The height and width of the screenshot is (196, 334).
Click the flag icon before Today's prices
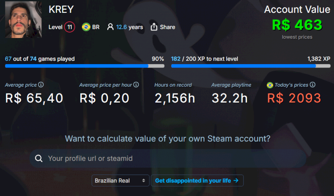270,85
